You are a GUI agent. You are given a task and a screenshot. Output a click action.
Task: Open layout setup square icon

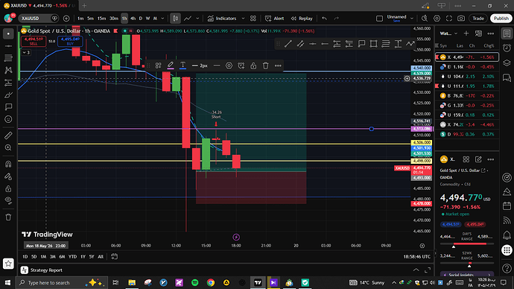[379, 19]
